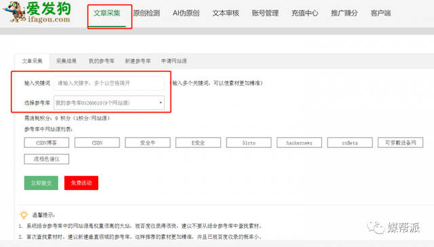Open 客户端 navigation item

tap(380, 13)
